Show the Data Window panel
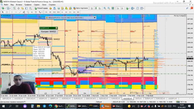This screenshot has width=194, height=109. (18, 8)
